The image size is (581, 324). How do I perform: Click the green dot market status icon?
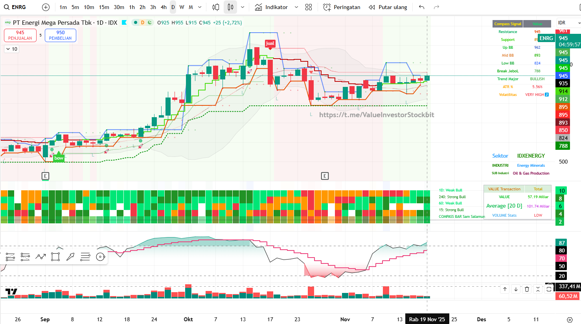click(x=136, y=22)
